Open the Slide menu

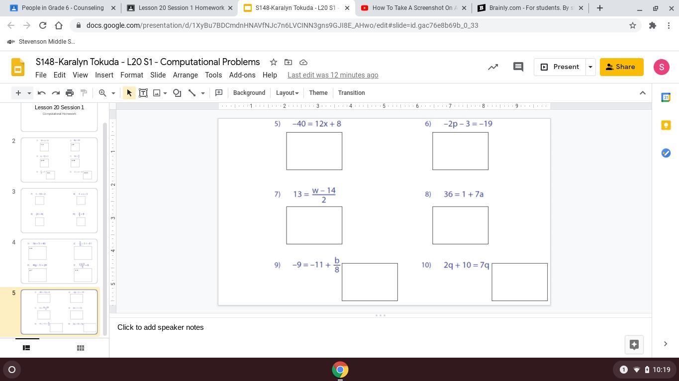158,75
